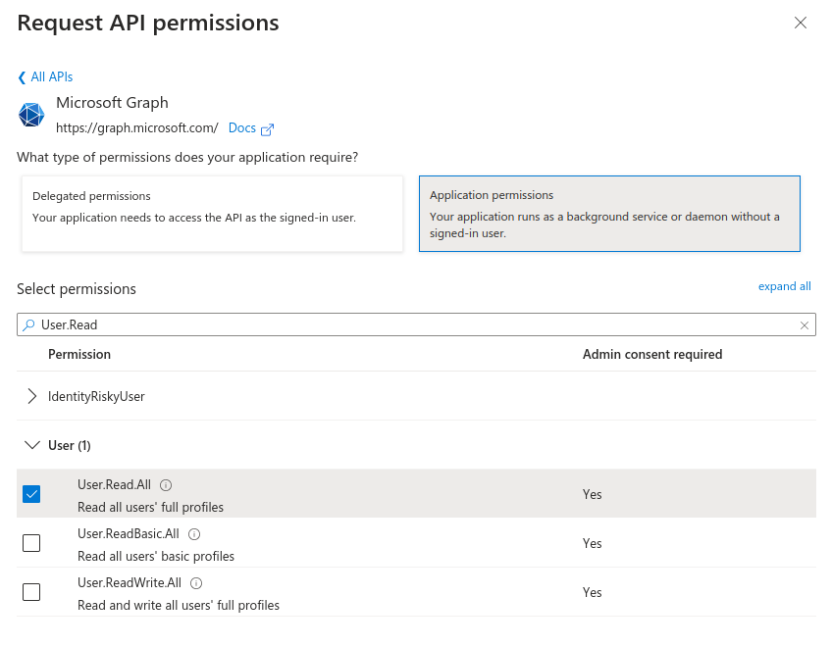Viewport: 831px width, 647px height.
Task: Select the Application permissions option
Action: (x=609, y=214)
